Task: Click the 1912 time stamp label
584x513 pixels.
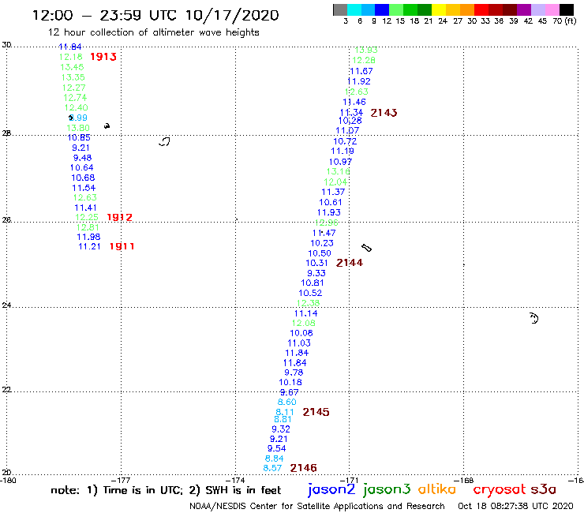Action: 119,217
